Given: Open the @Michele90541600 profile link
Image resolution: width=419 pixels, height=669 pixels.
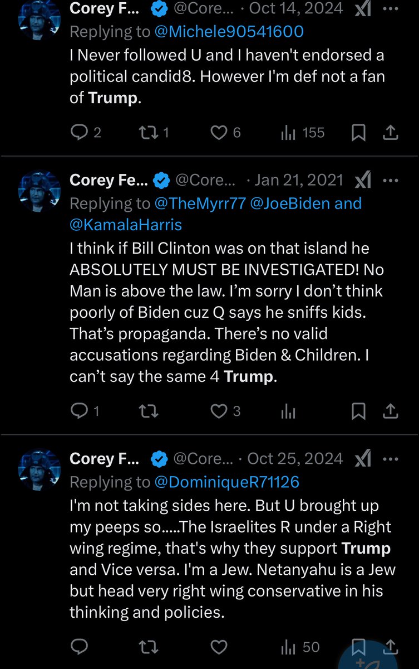Looking at the screenshot, I should click(x=229, y=31).
